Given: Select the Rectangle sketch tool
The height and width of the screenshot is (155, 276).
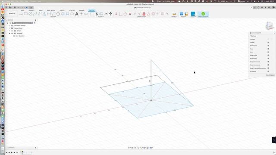Looking at the screenshot, I should (26, 14).
